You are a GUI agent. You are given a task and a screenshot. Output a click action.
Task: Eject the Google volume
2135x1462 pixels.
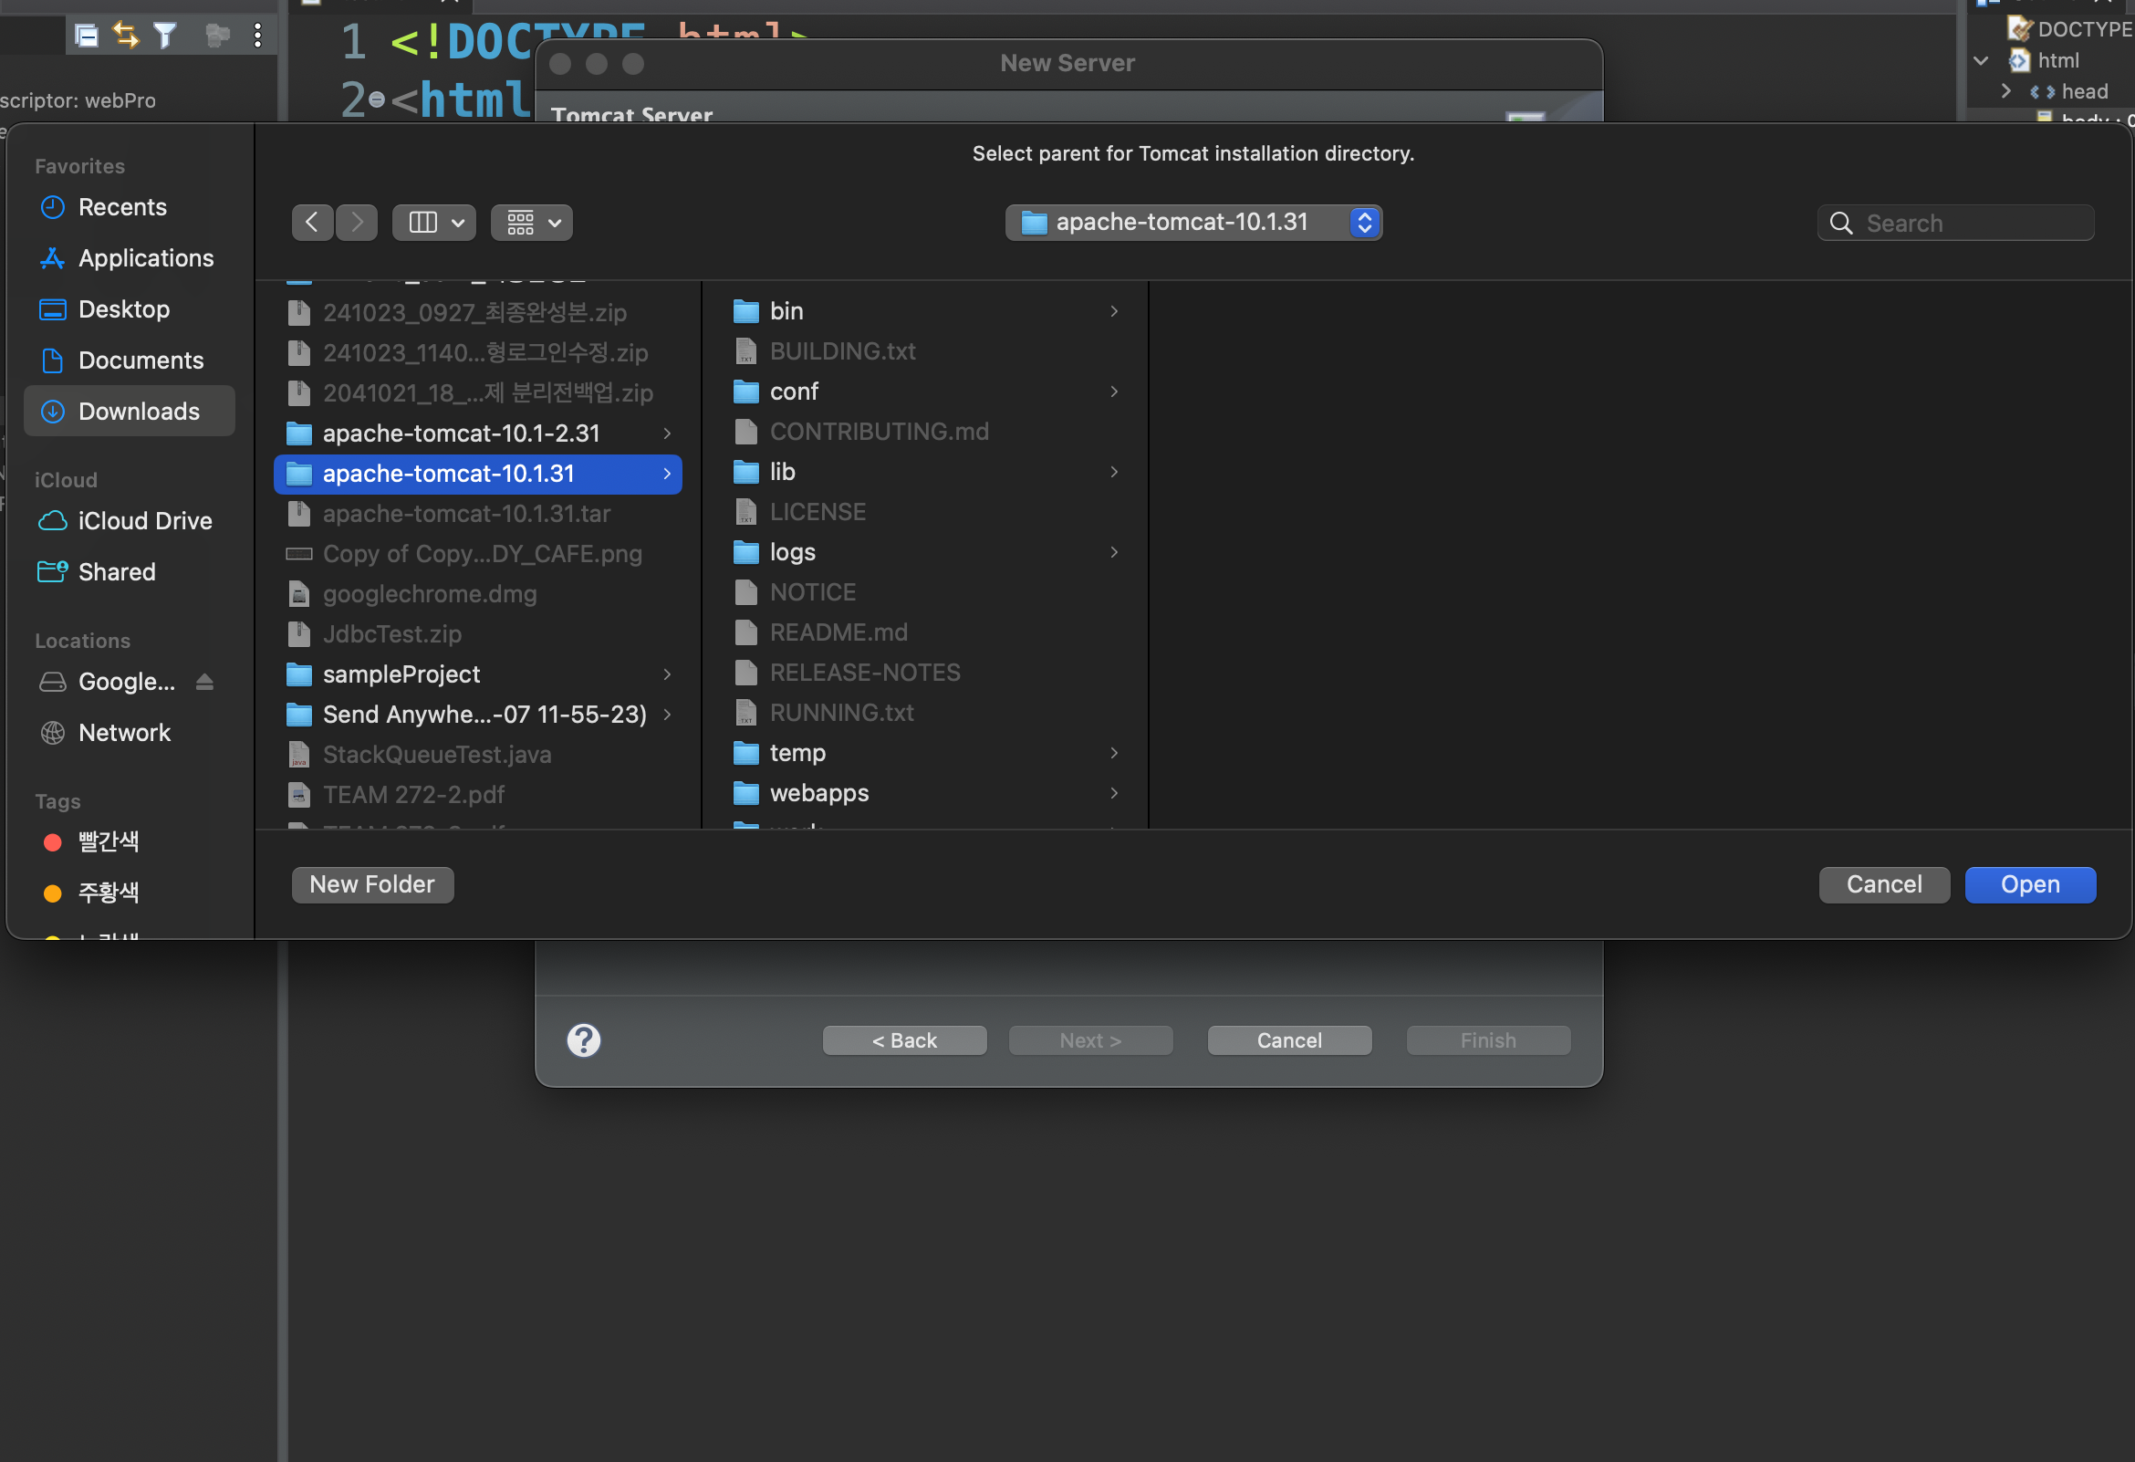[x=205, y=682]
